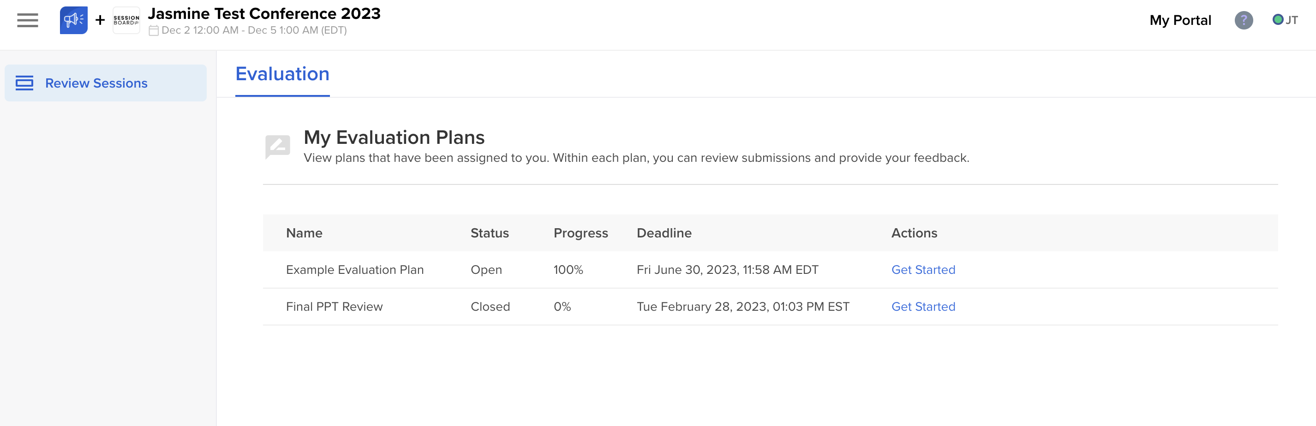Screen dimensions: 1316x426
Task: Click the blue megaphone app icon
Action: [73, 20]
